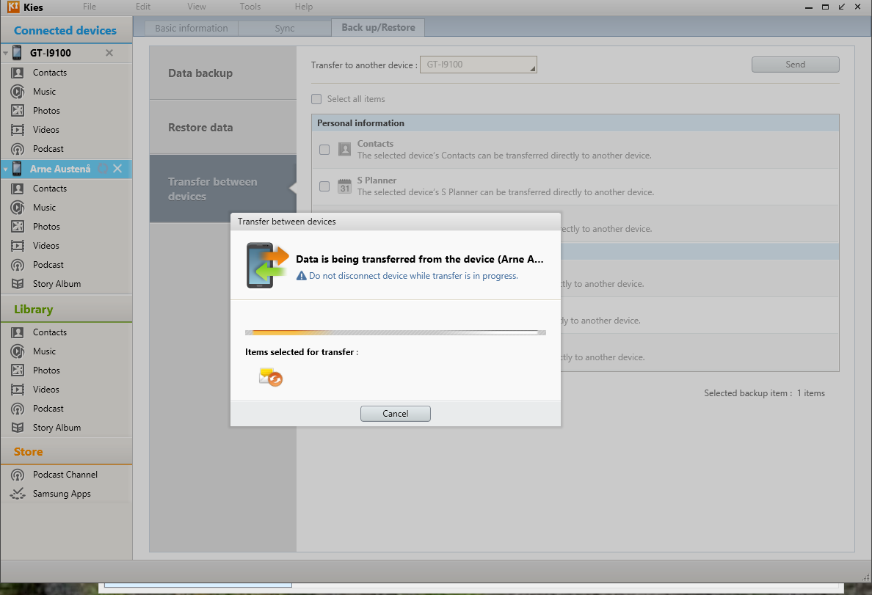872x595 pixels.
Task: Check the S Planner transfer checkbox
Action: coord(324,186)
